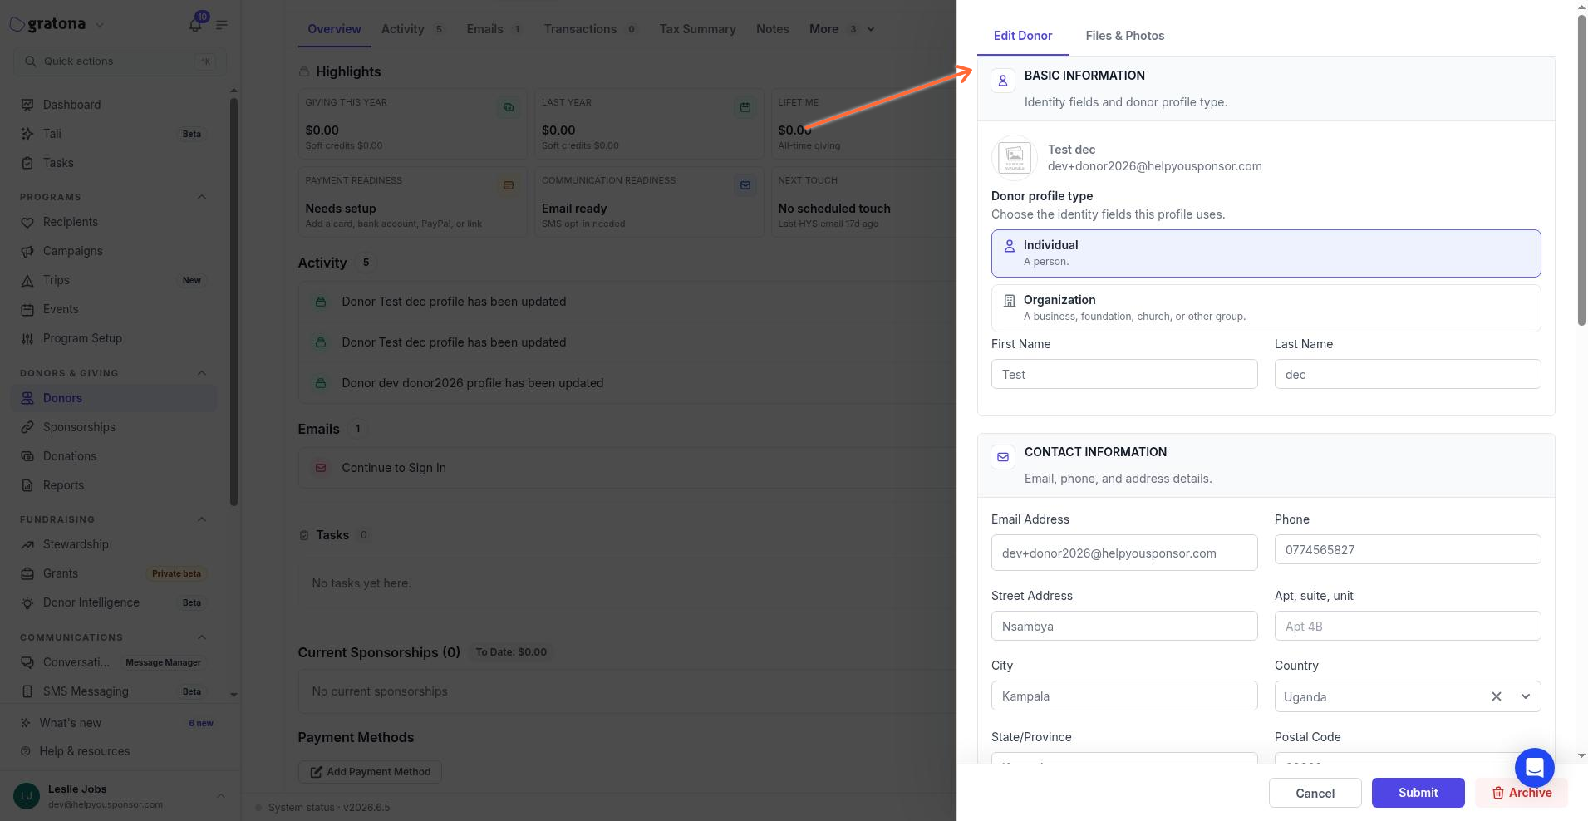Select the Edit Donor tab
Viewport: 1588px width, 821px height.
[1023, 36]
